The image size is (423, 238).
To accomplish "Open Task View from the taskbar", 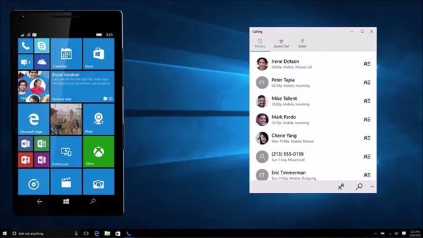I will click(x=86, y=233).
